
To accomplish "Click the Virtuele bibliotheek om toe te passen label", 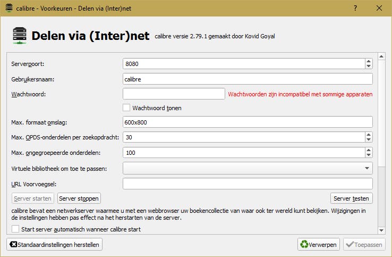I will point(59,169).
